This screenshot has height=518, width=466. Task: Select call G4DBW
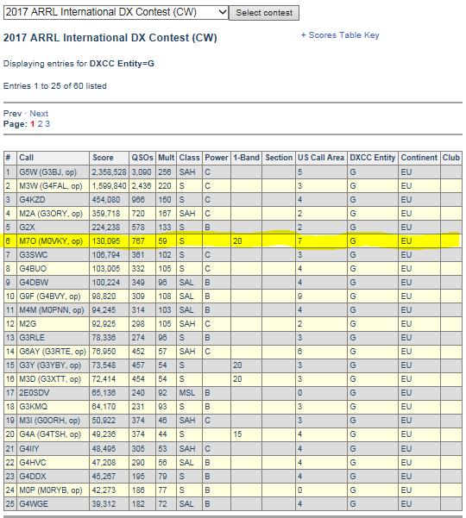(x=34, y=283)
